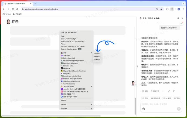Choose Translate Selection to 中文
Screen dimensions: 187x118
[76, 46]
